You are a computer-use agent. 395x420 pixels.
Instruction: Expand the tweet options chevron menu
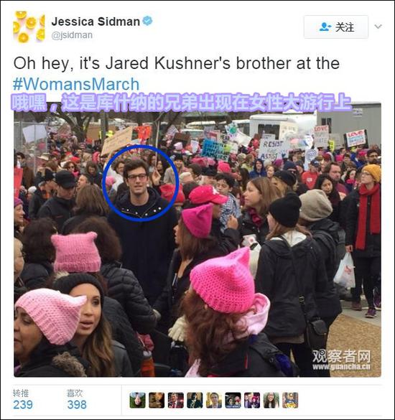(x=378, y=27)
